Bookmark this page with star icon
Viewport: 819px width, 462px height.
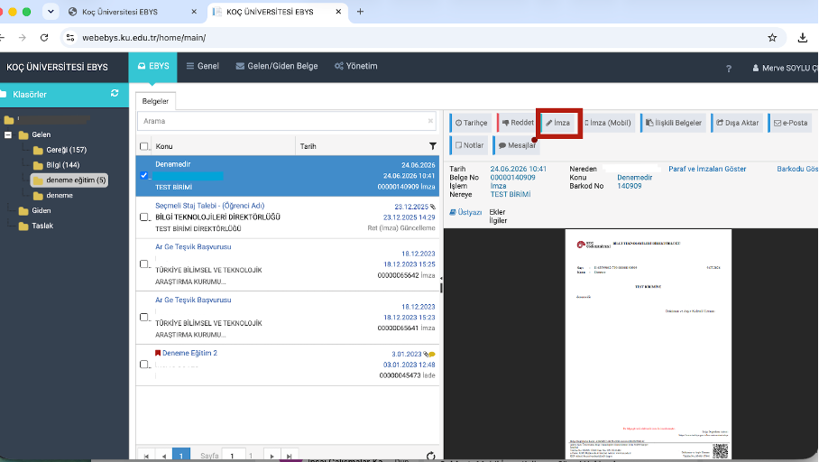[x=772, y=38]
